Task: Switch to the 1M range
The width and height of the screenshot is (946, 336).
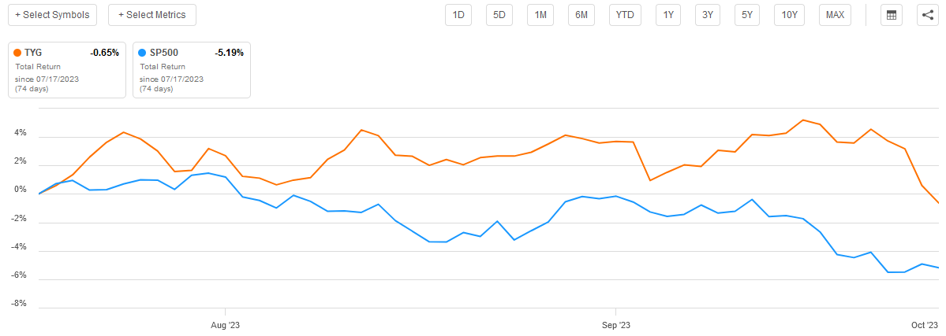Action: pos(540,15)
